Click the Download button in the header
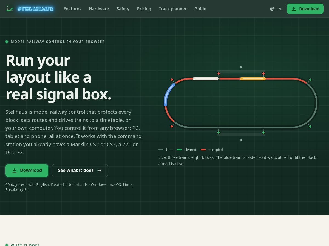The image size is (329, 246). coord(305,9)
